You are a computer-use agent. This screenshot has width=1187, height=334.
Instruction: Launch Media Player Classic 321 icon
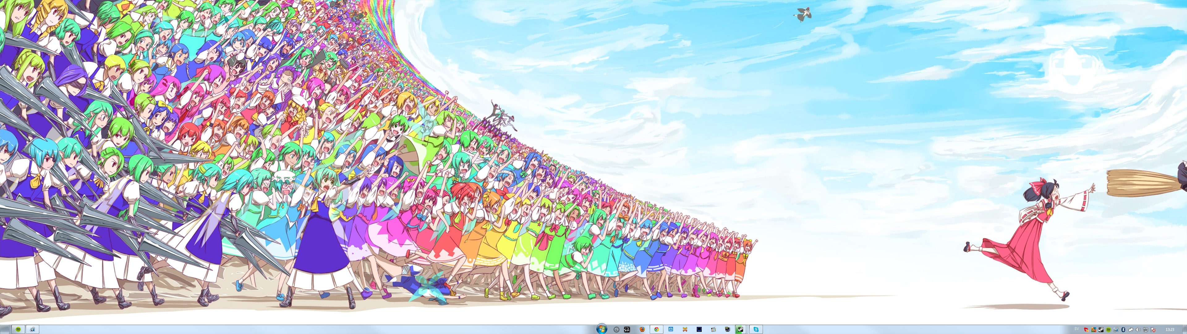click(x=713, y=329)
